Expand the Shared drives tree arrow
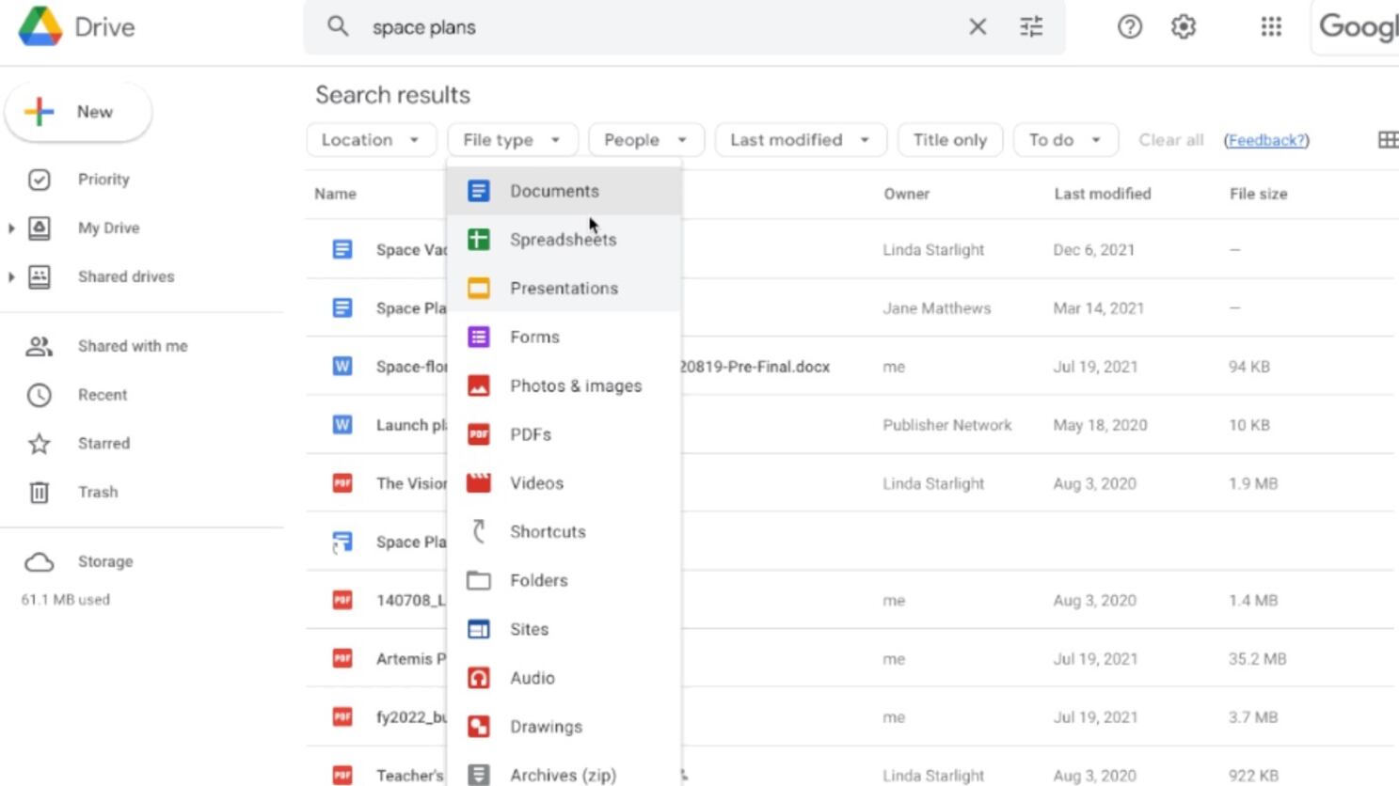This screenshot has width=1399, height=786. coord(11,277)
